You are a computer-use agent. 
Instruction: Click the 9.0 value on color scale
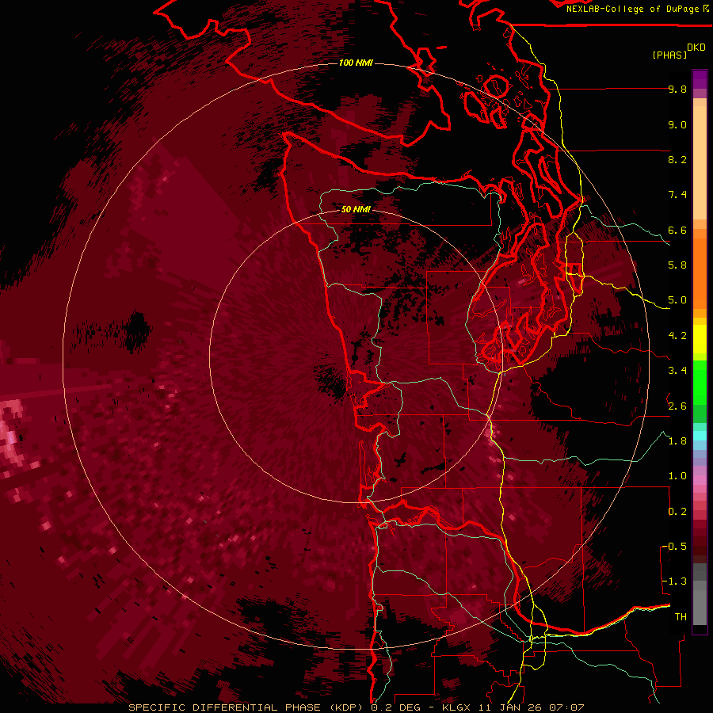pos(677,125)
